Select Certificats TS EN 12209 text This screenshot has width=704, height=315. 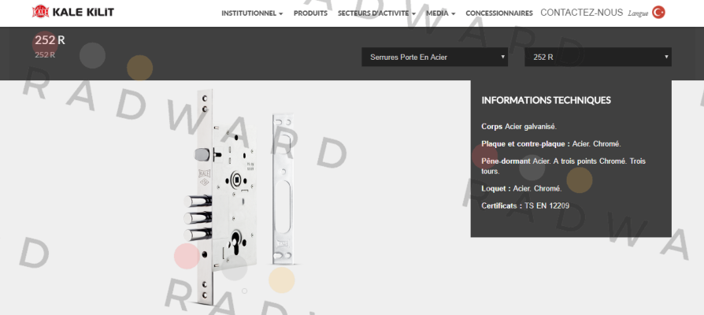[525, 206]
